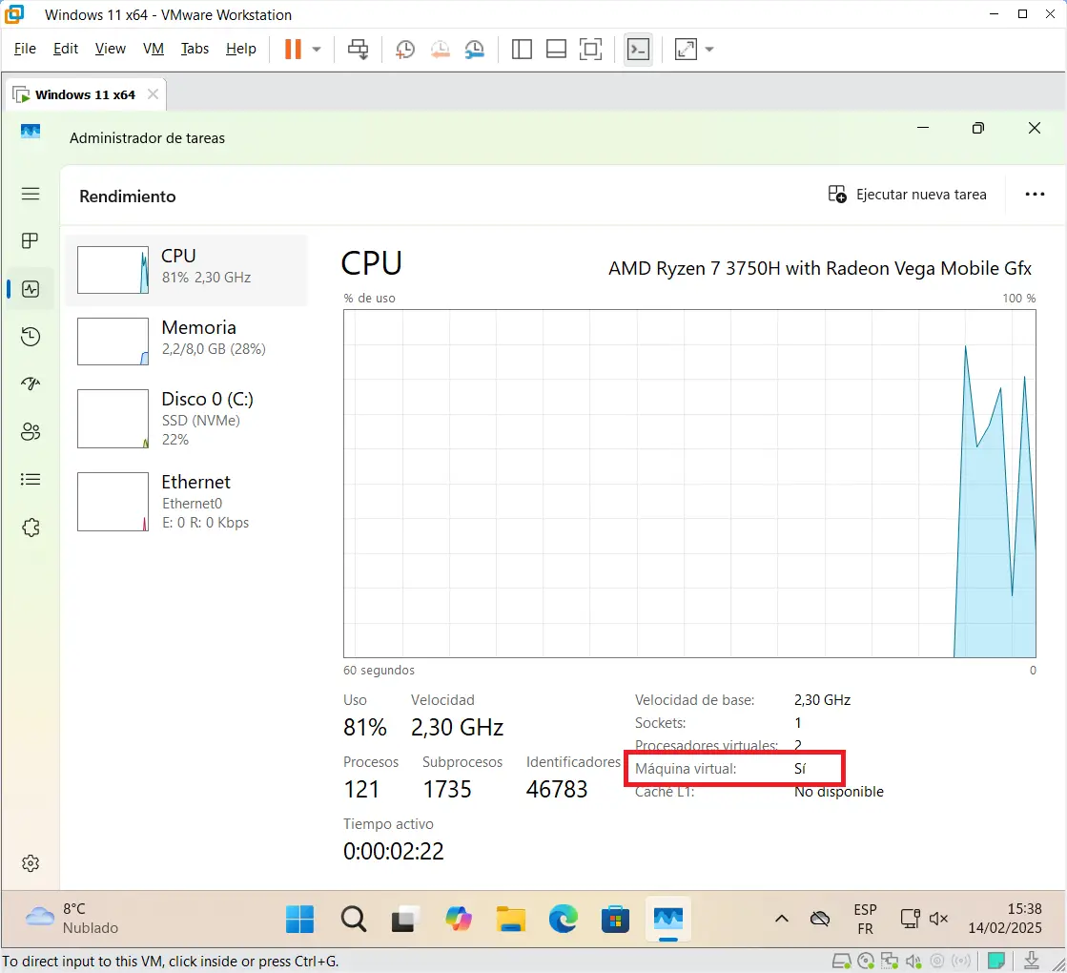Click the Máquina virtual: Sí value

pyautogui.click(x=800, y=769)
